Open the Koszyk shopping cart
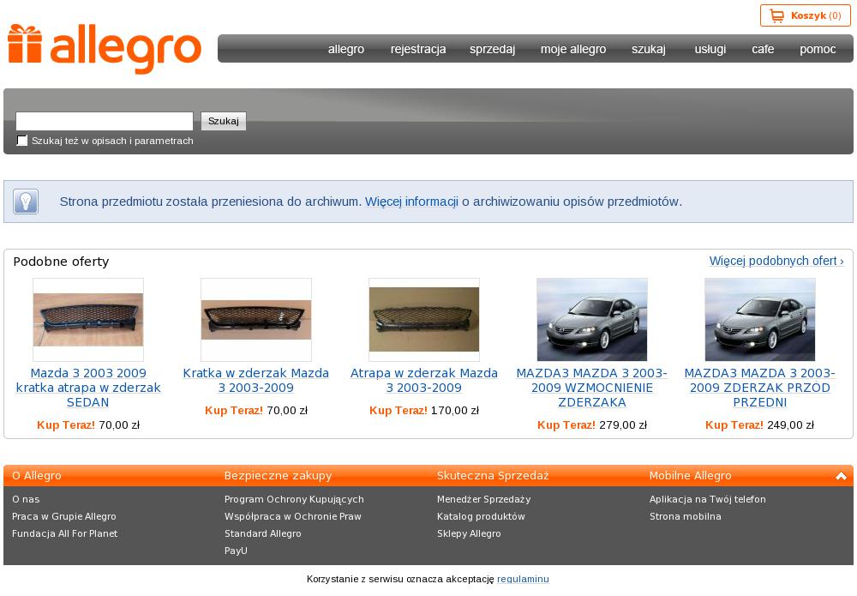This screenshot has width=857, height=596. [805, 15]
